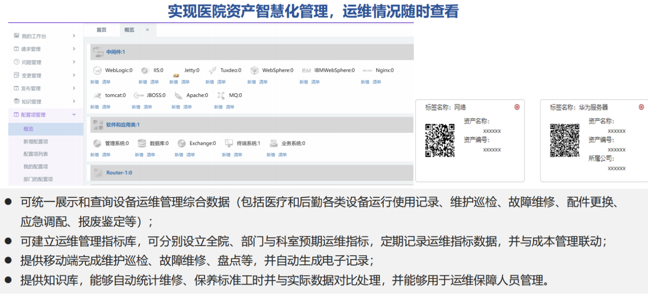Open 概览 in the sidebar submenu
This screenshot has height=295, width=648.
point(46,129)
